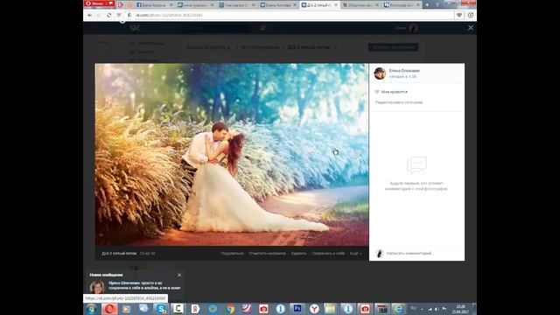The image size is (560, 315).
Task: Open Internet Explorer from the taskbar
Action: [x=398, y=309]
